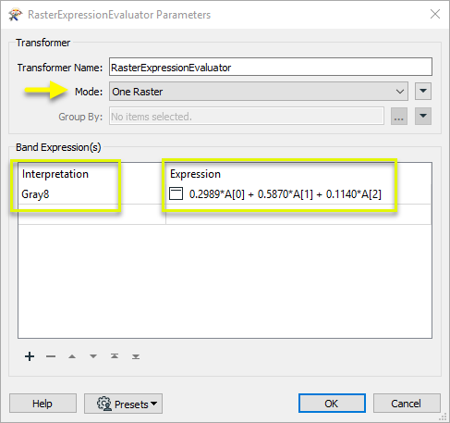Click the FME app icon in title bar
This screenshot has width=450, height=423.
coord(16,15)
